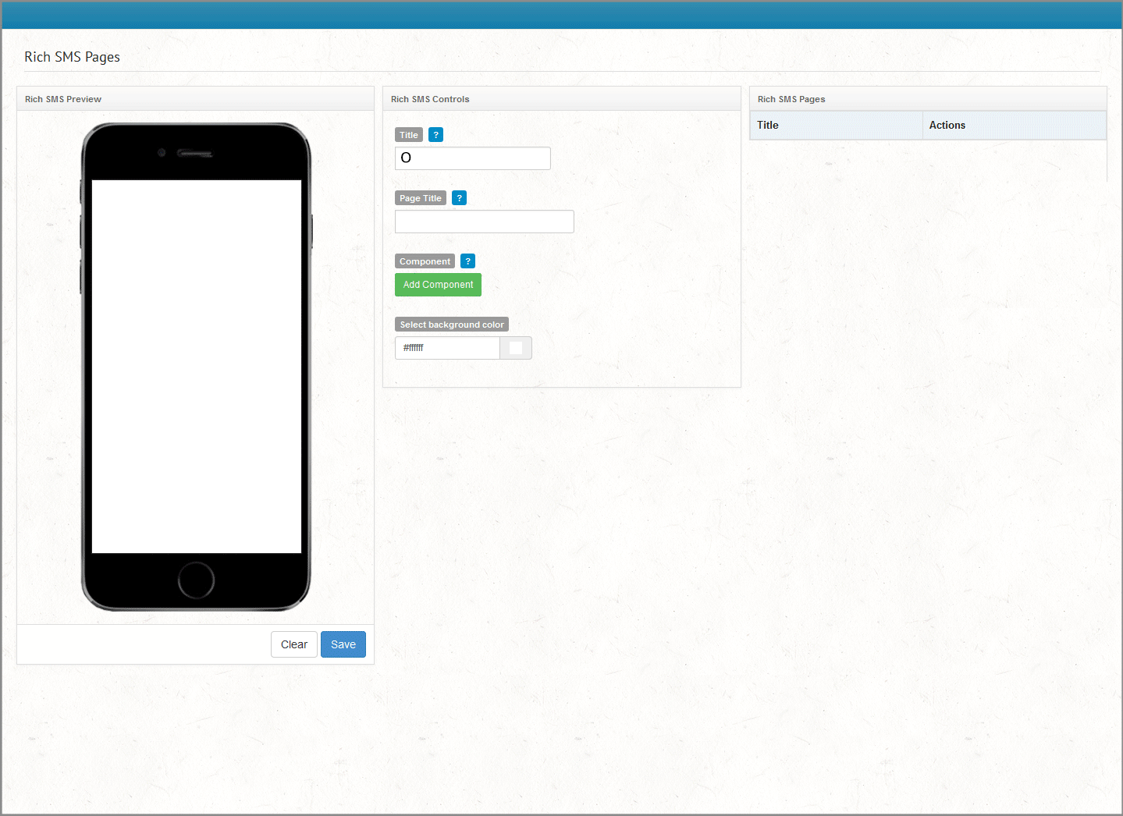Click the gray Component label
The height and width of the screenshot is (816, 1123).
[x=425, y=261]
